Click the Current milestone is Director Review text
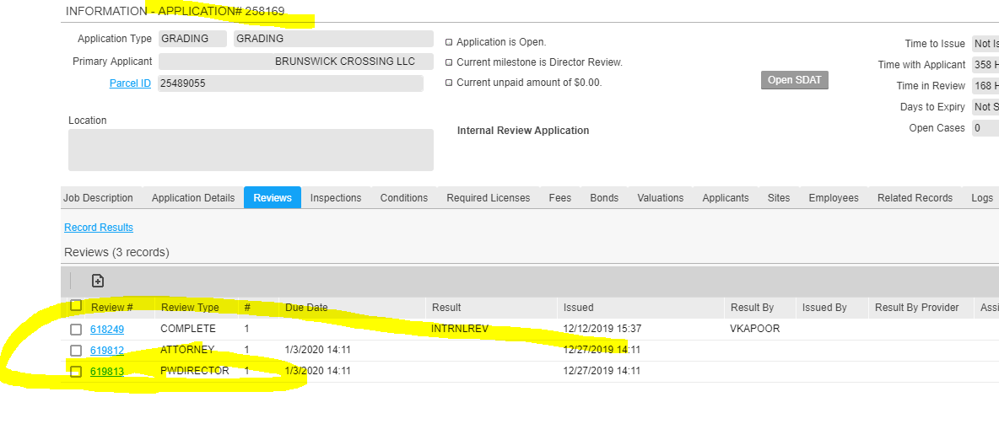 pyautogui.click(x=540, y=62)
